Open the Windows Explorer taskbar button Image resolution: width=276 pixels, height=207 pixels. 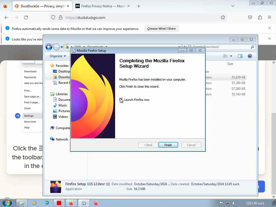click(22, 203)
